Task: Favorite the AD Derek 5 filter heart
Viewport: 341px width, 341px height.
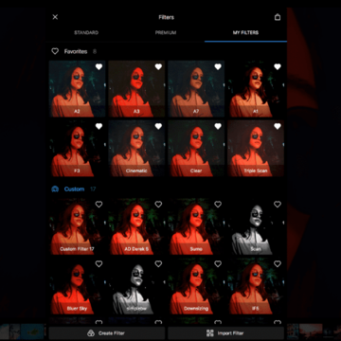Action: (x=158, y=205)
